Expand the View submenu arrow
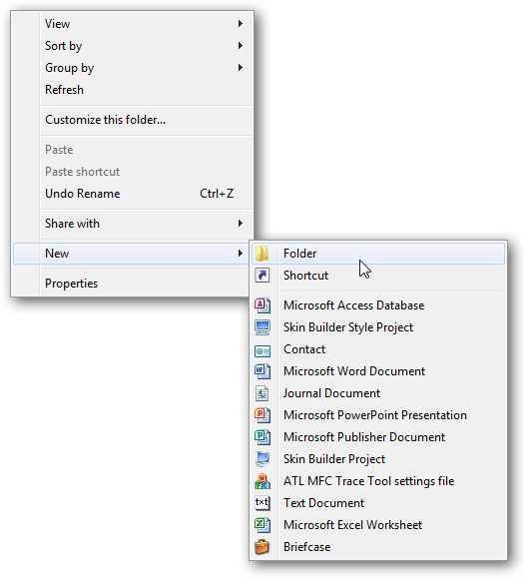The height and width of the screenshot is (579, 526). (x=241, y=24)
